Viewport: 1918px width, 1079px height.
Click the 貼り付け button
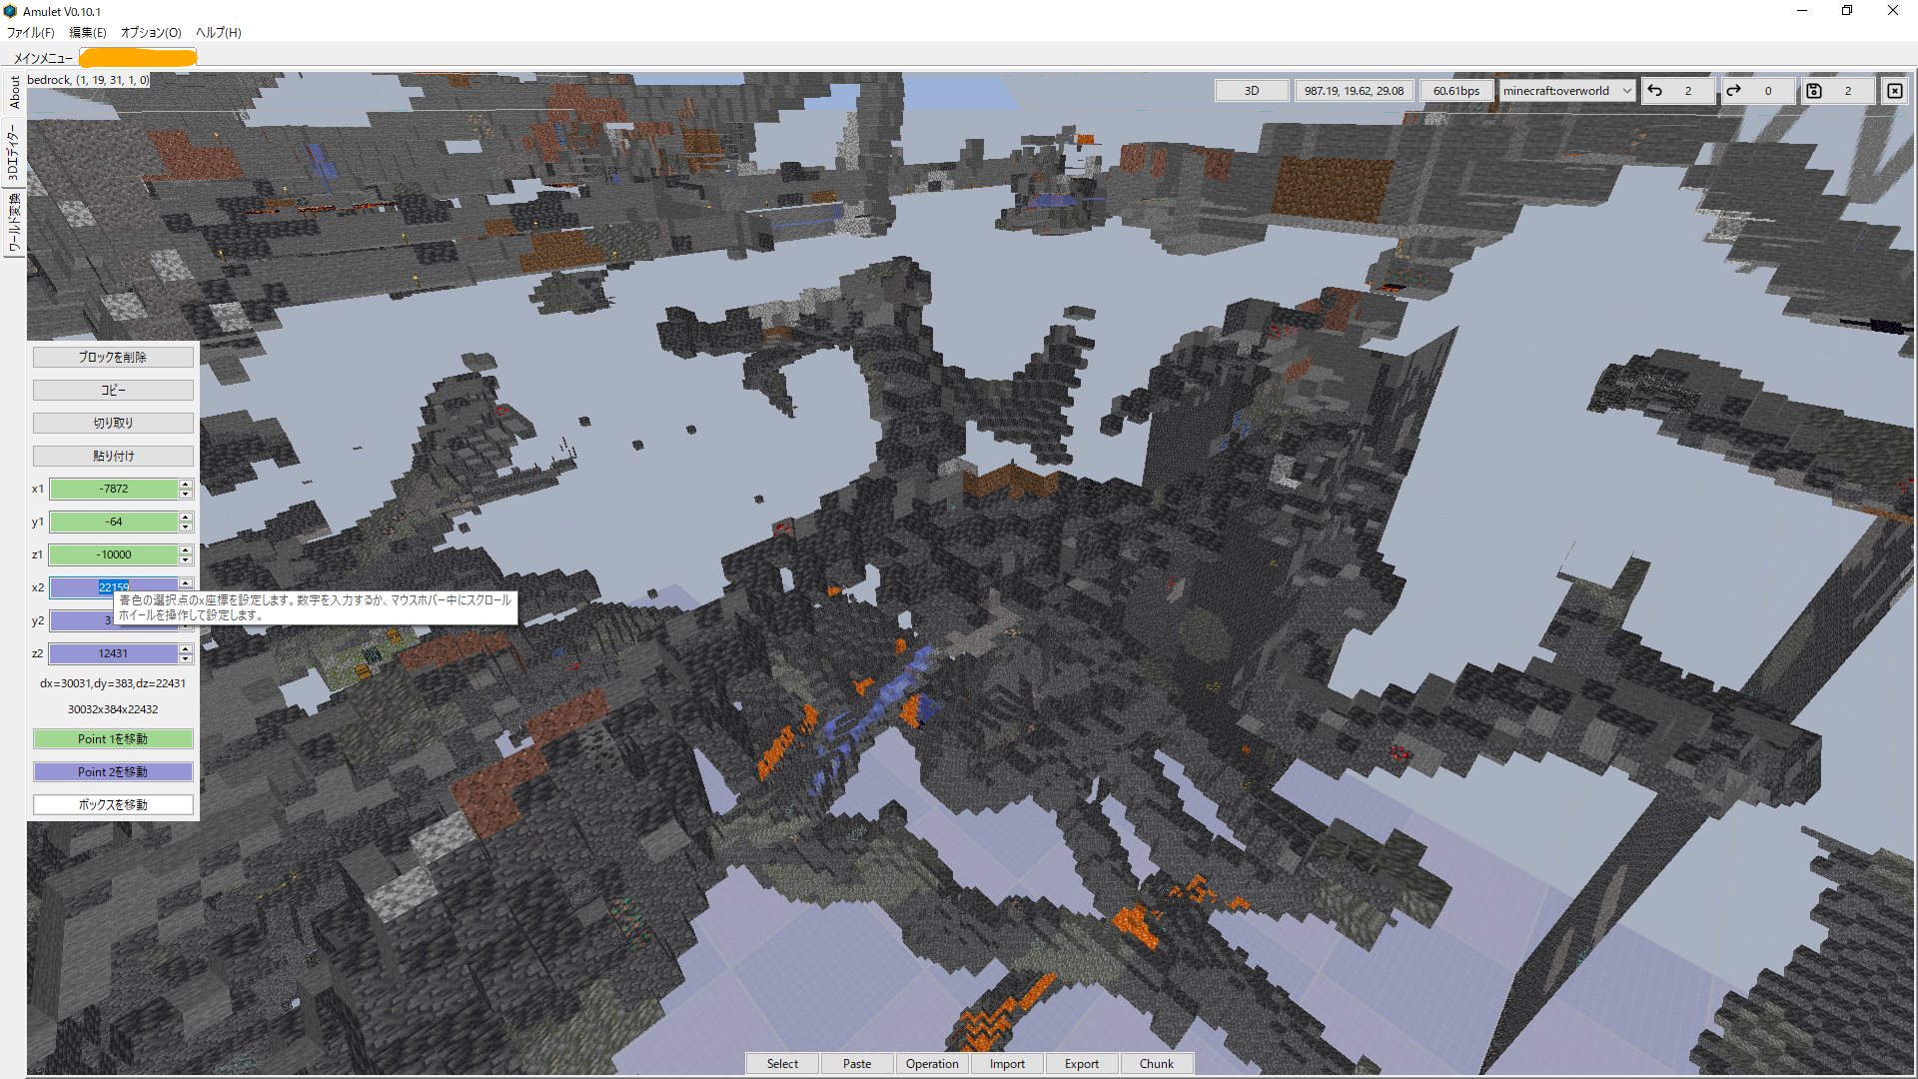tap(113, 456)
